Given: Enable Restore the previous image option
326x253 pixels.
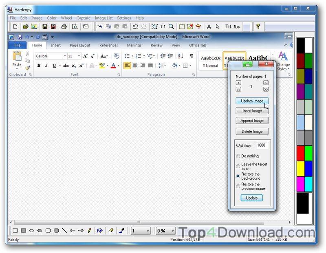Looking at the screenshot, I should [238, 186].
